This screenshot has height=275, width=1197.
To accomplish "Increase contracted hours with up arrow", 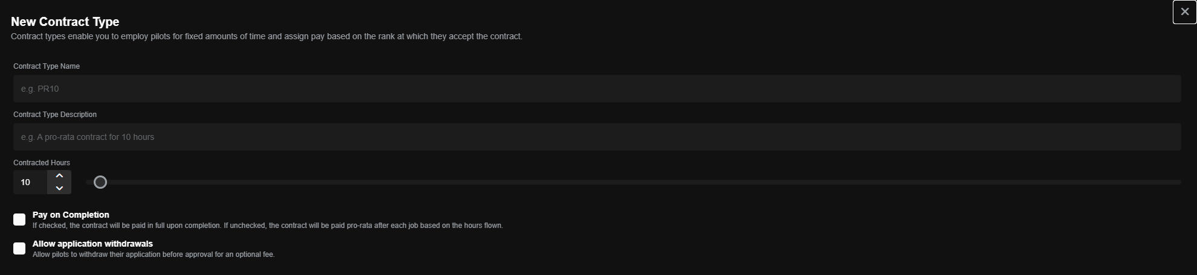I will click(59, 176).
